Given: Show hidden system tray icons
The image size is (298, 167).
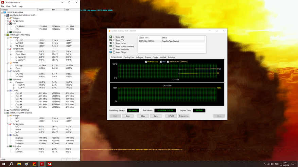Looking at the screenshot, I should 265,164.
